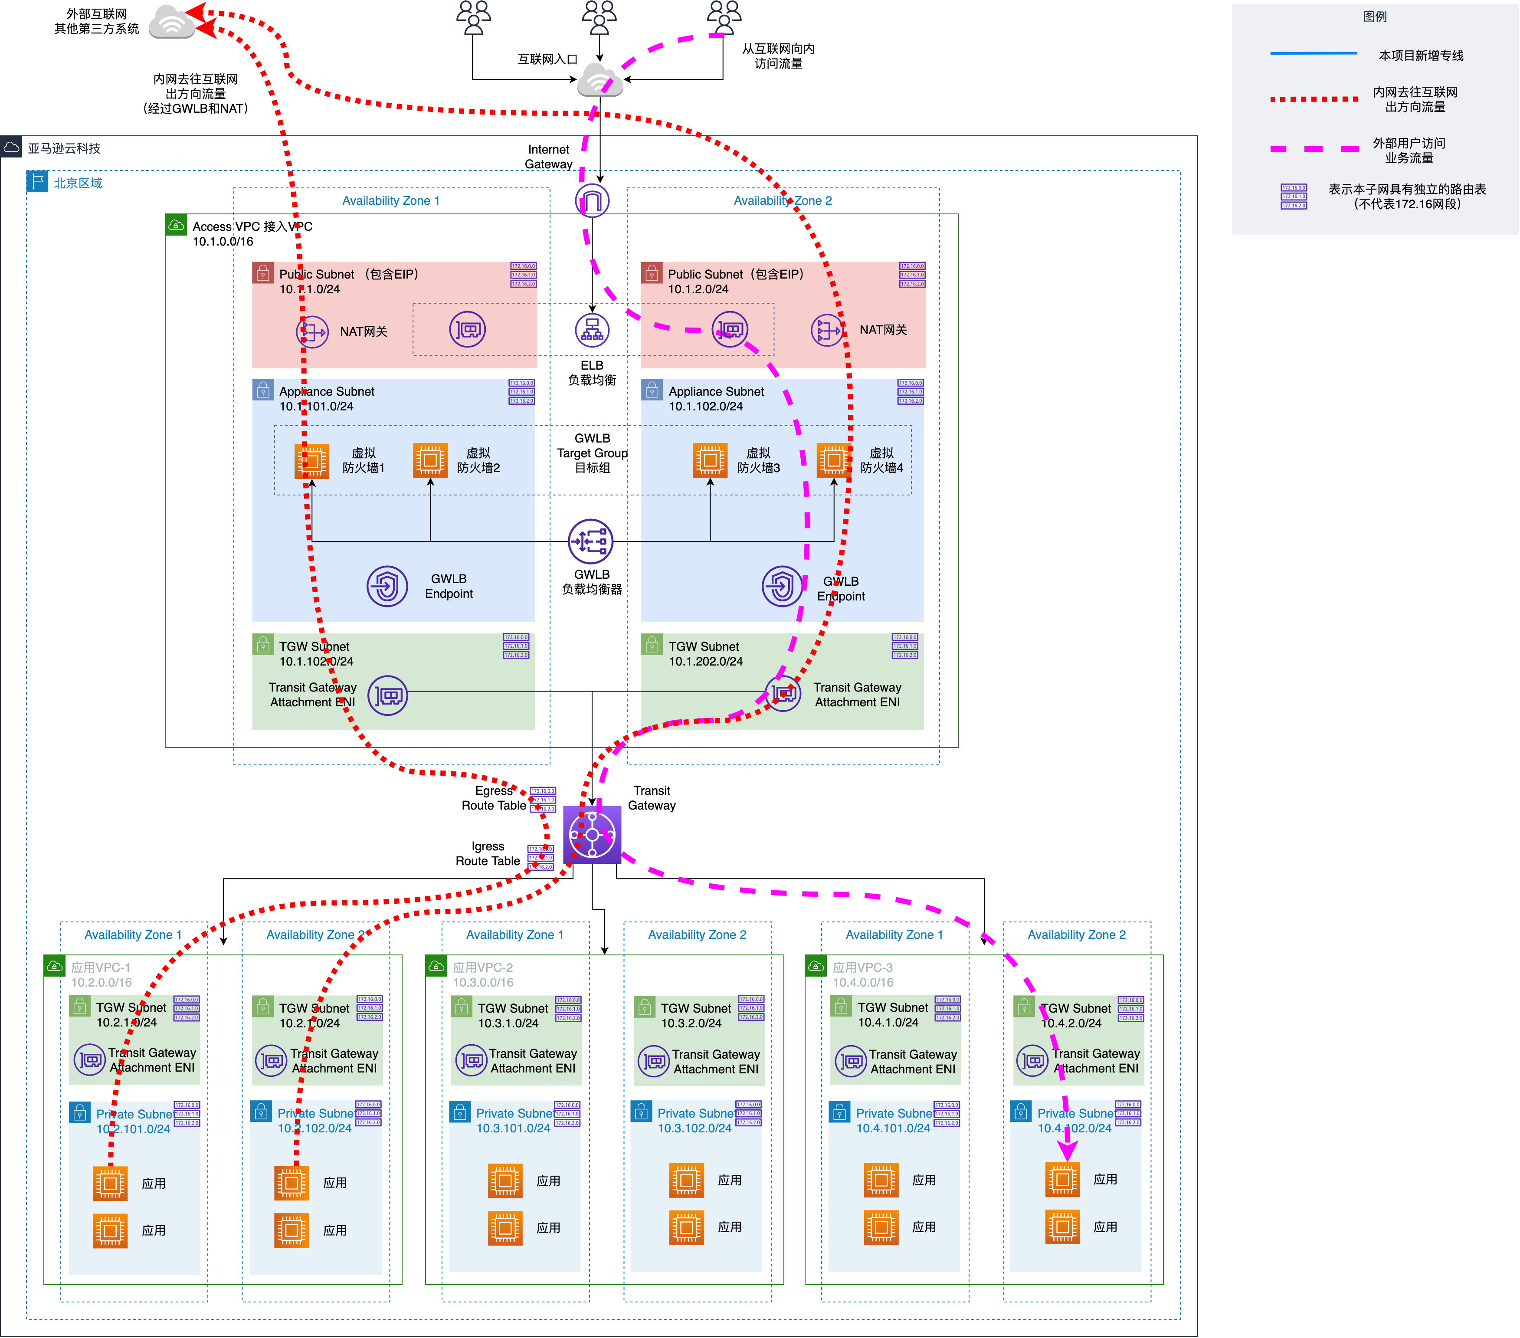This screenshot has height=1338, width=1520.
Task: Click GWLB Endpoint icon in subnet 10.1.102.0/24
Action: pos(782,586)
